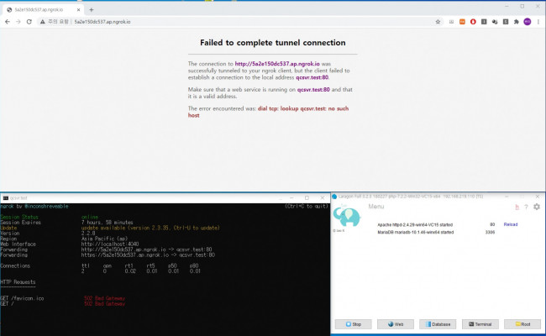Click the red Opera-style extension icon

pos(473,22)
